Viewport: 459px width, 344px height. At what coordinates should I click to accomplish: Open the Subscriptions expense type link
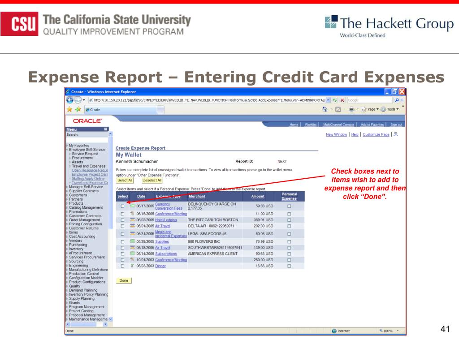click(166, 254)
